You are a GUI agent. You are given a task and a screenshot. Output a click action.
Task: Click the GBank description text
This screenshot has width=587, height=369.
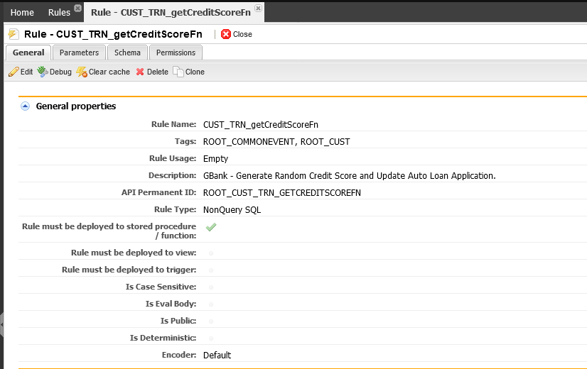[x=349, y=176]
